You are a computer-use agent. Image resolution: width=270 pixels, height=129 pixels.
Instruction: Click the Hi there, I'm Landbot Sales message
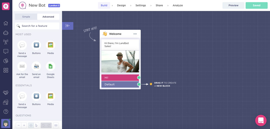point(120,45)
